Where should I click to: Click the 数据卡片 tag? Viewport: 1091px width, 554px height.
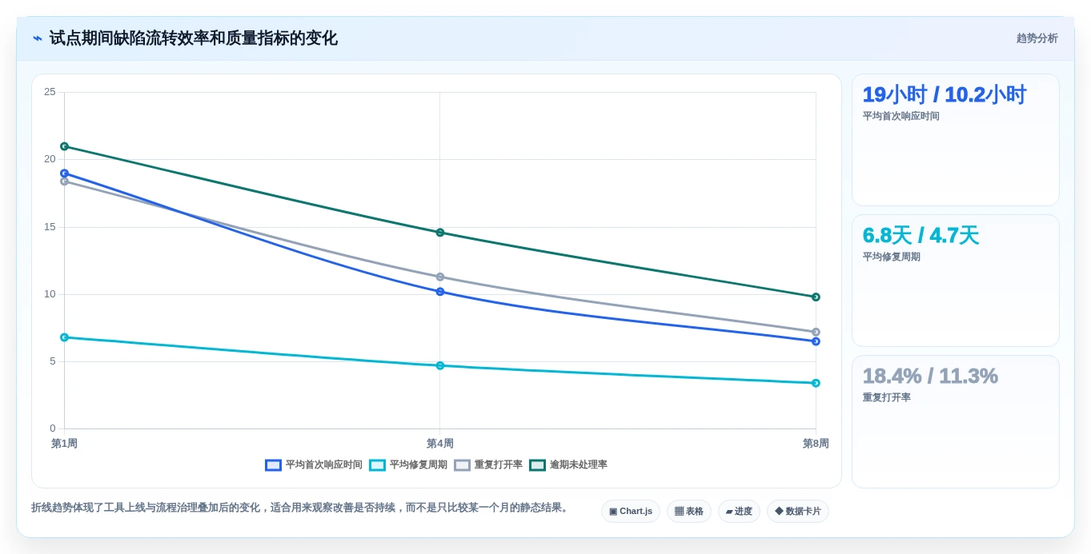coord(798,511)
